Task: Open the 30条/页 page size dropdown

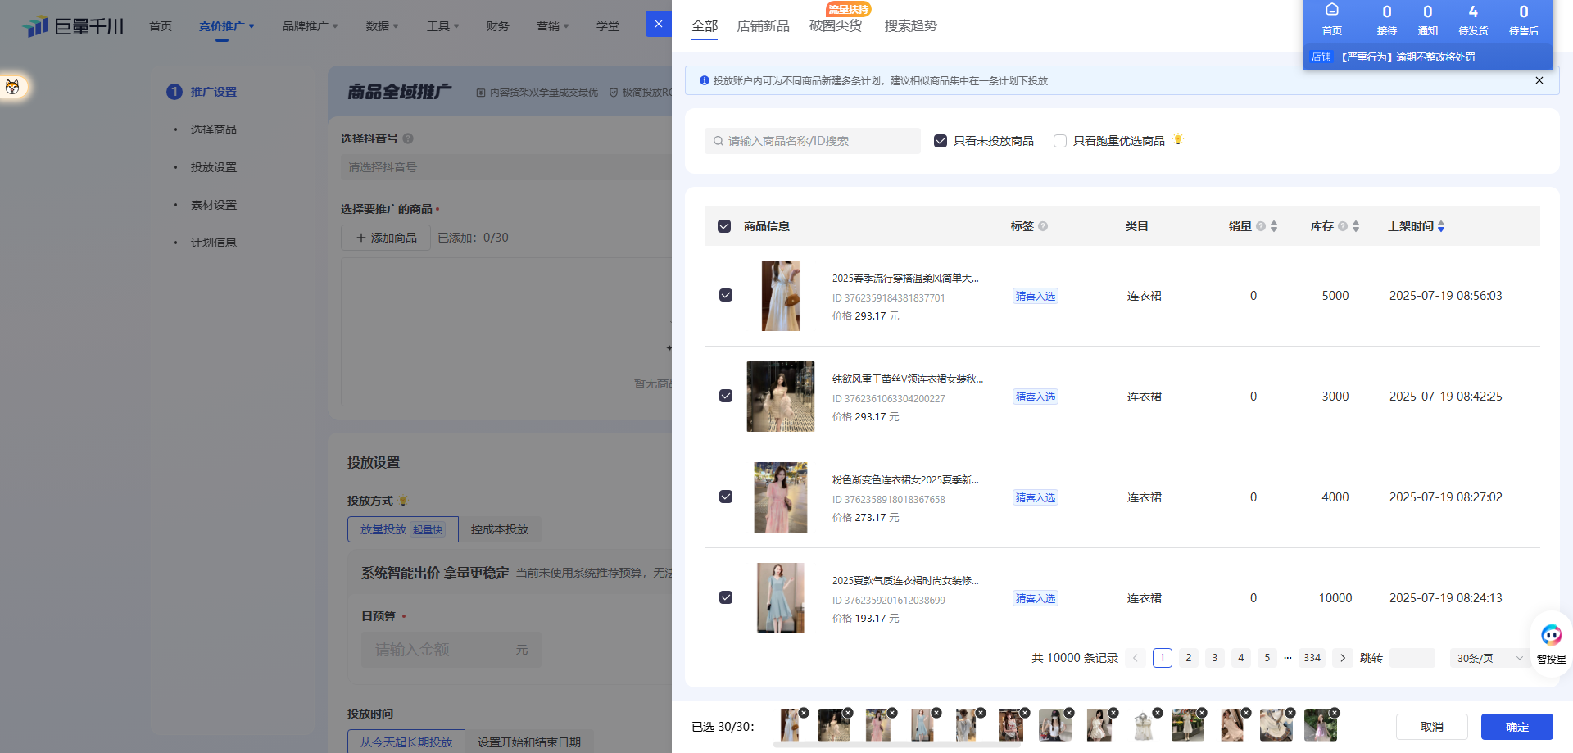Action: click(x=1489, y=658)
